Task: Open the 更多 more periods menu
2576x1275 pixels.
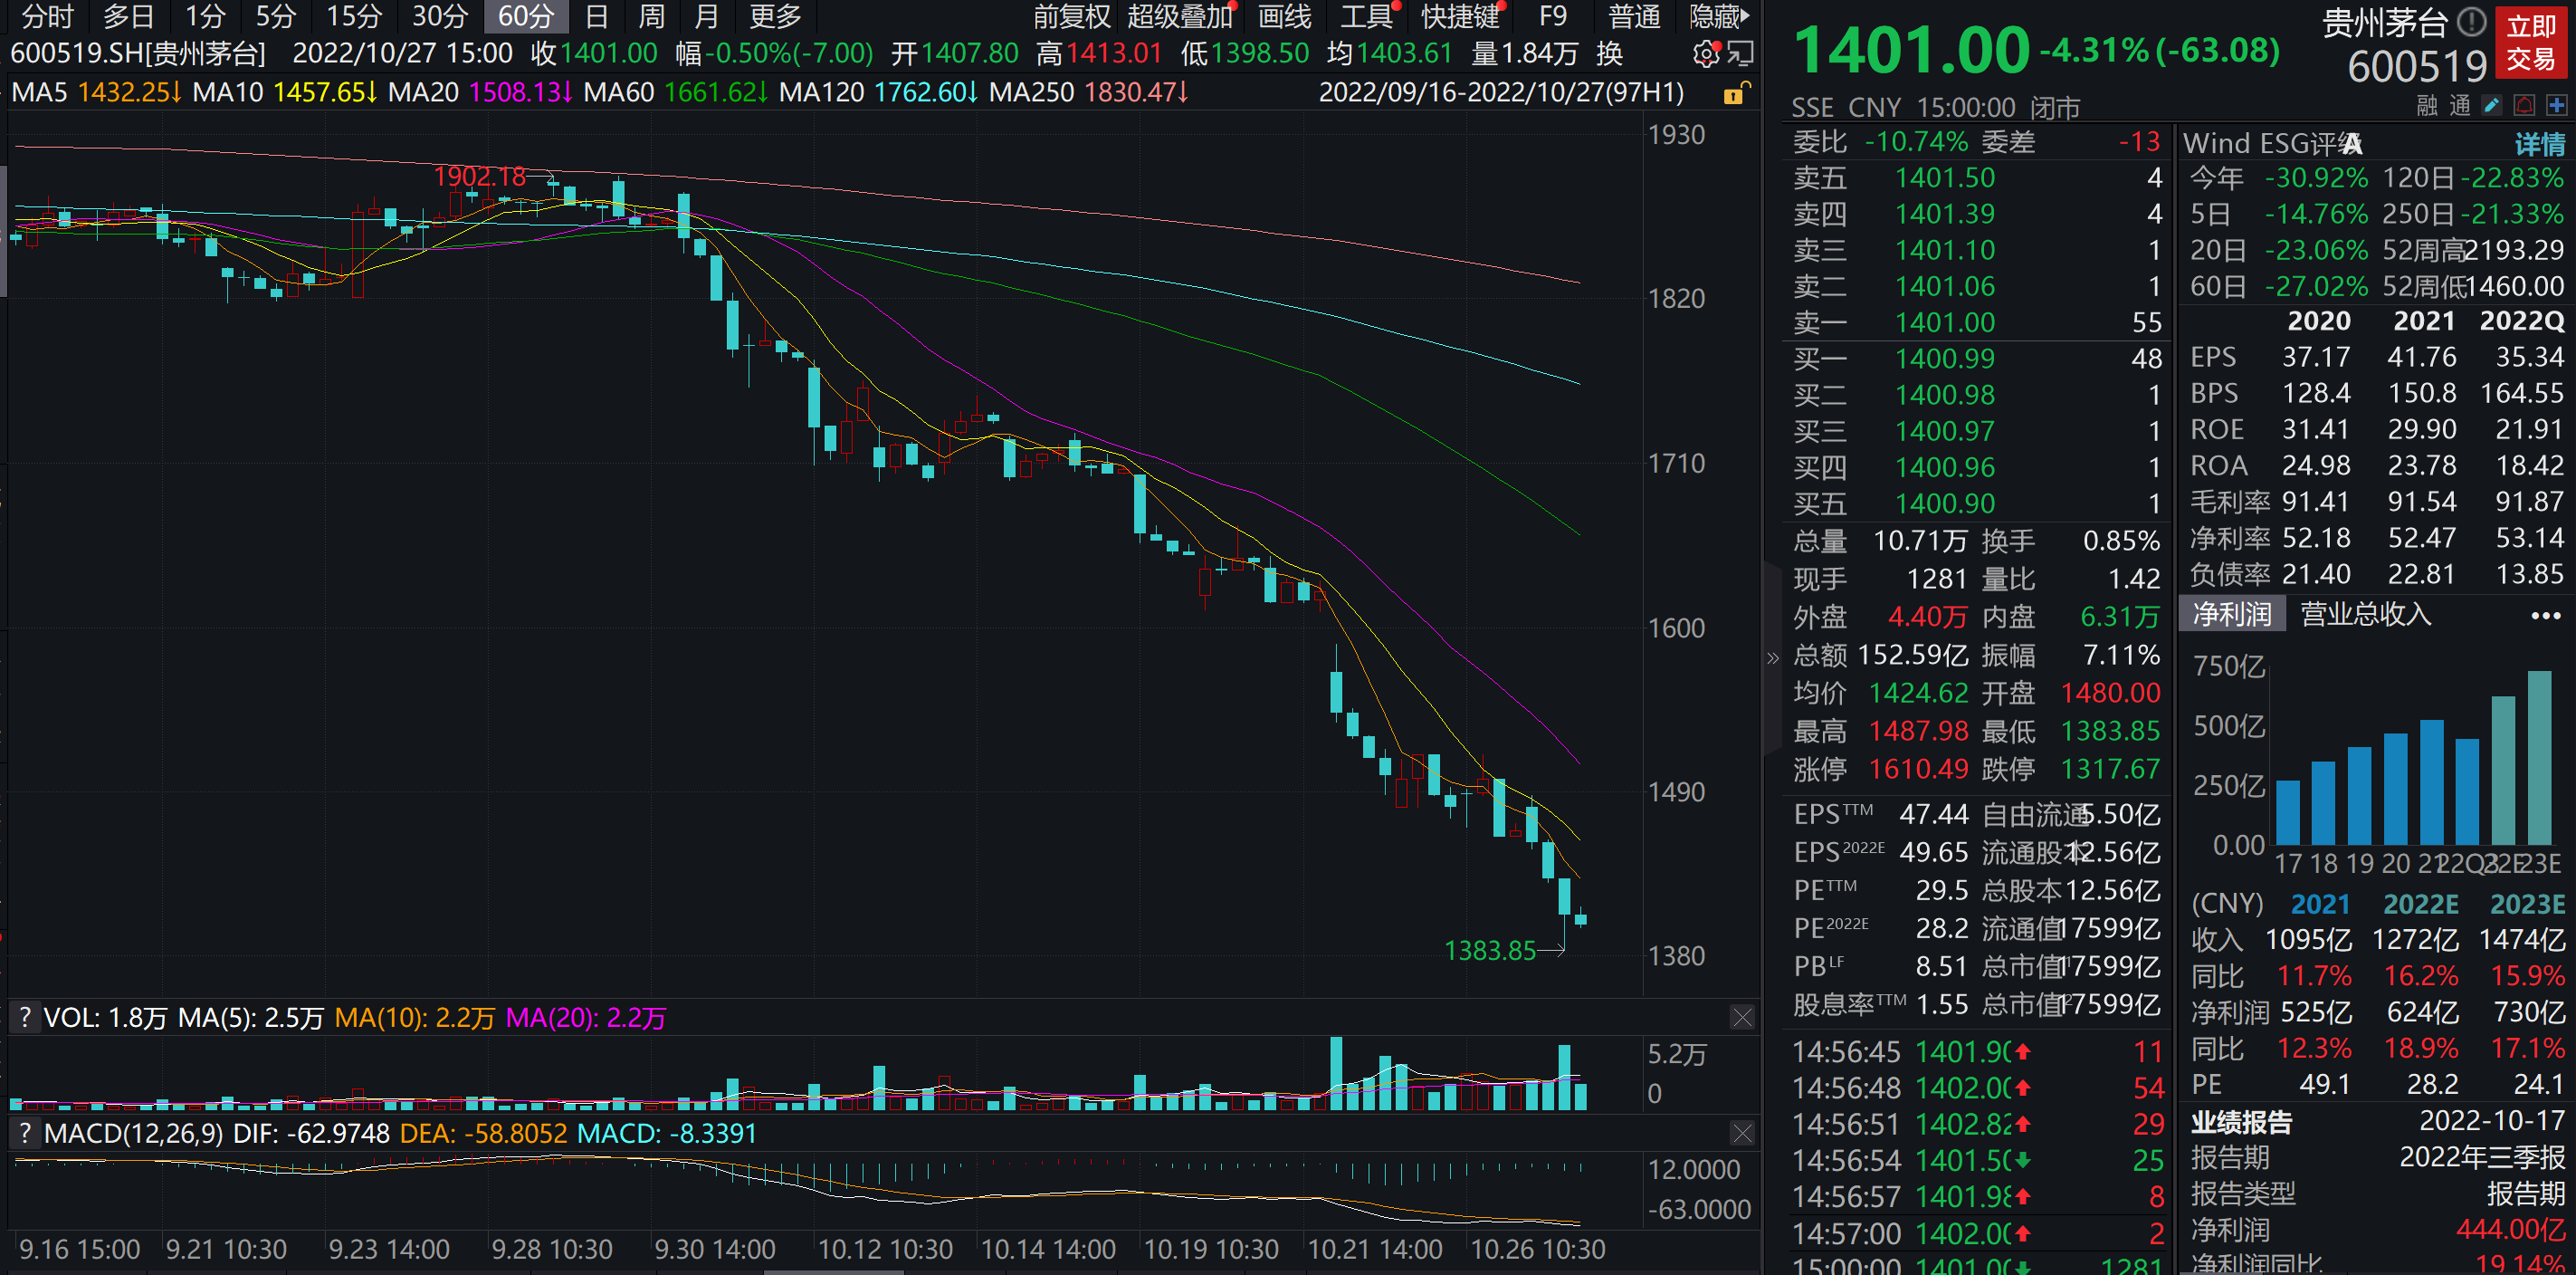Action: tap(775, 16)
